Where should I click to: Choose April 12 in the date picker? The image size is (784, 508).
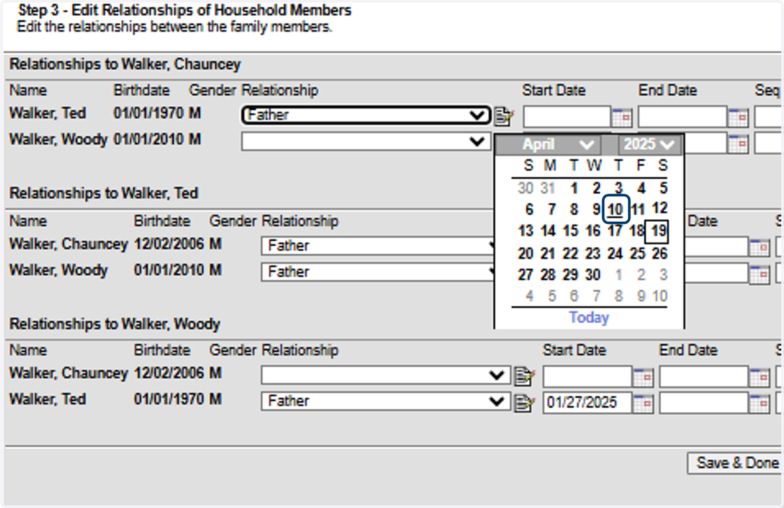pyautogui.click(x=660, y=209)
